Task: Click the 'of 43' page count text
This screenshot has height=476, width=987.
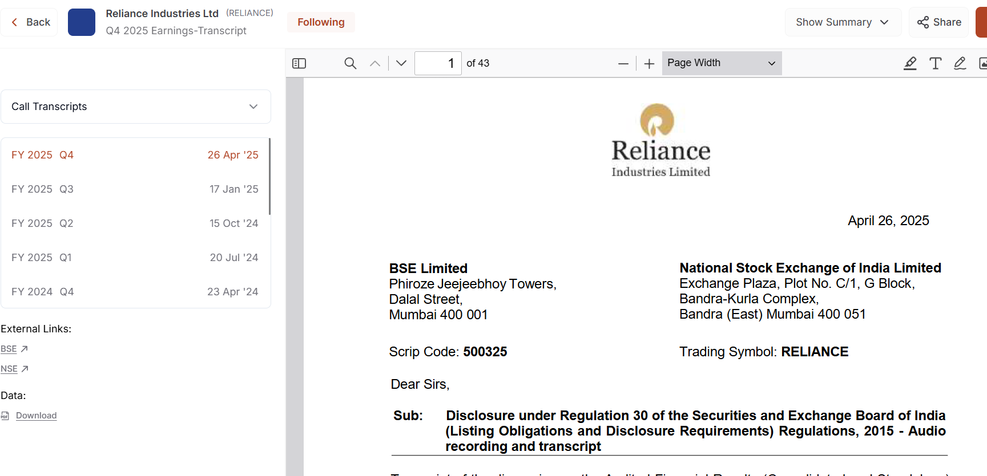Action: click(478, 63)
